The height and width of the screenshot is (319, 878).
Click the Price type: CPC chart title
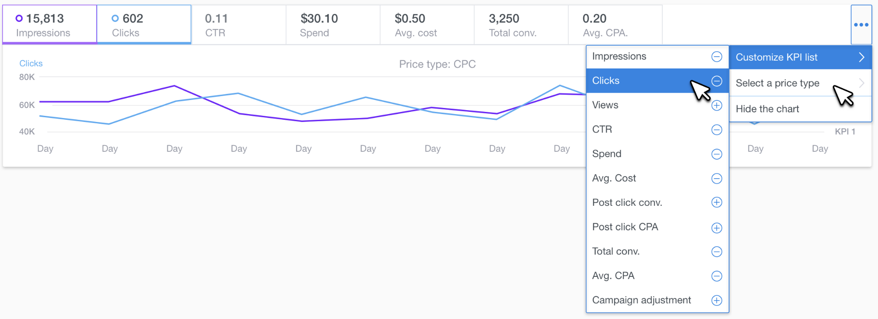[437, 64]
